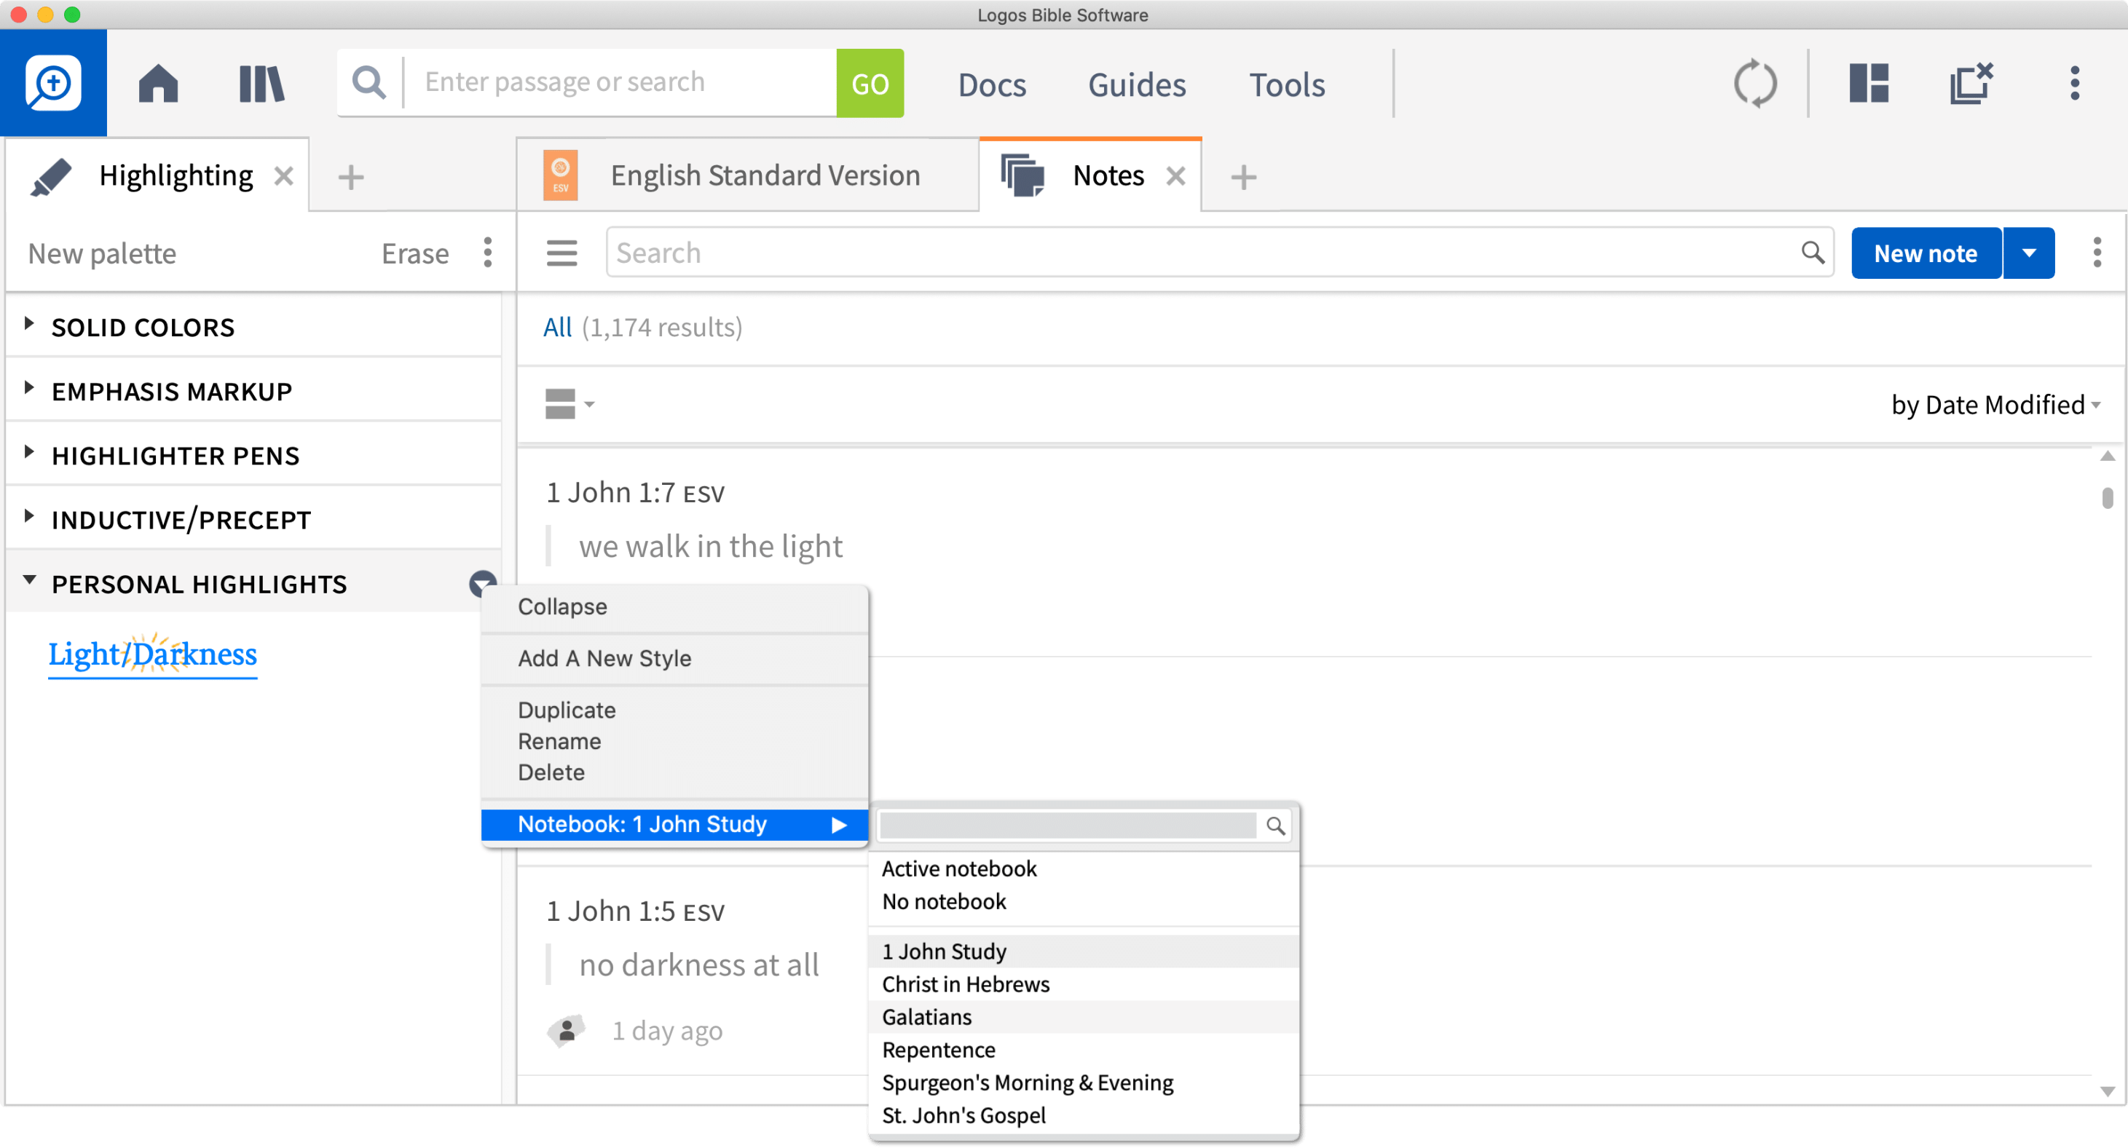Expand the Emphasis Markup palette
Image resolution: width=2128 pixels, height=1148 pixels.
point(29,387)
